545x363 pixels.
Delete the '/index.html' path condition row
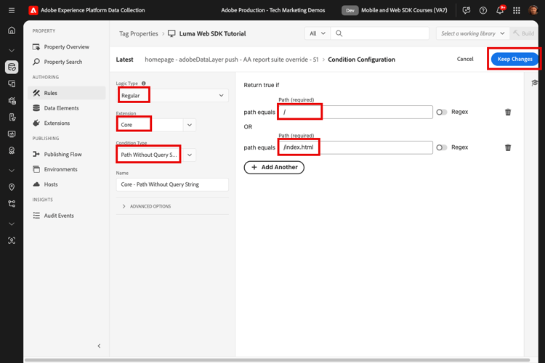pyautogui.click(x=508, y=147)
